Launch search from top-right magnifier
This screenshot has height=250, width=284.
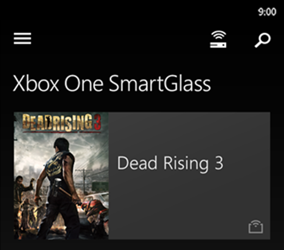point(263,40)
